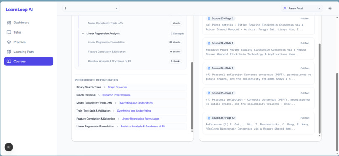The width and height of the screenshot is (339, 156).
Task: Click Full Text on Source 35 Page 9
Action: [x=305, y=93]
